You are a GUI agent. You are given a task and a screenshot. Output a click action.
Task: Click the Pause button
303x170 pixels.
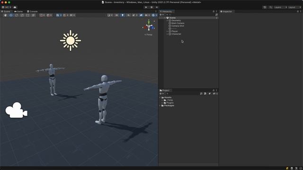(151, 8)
